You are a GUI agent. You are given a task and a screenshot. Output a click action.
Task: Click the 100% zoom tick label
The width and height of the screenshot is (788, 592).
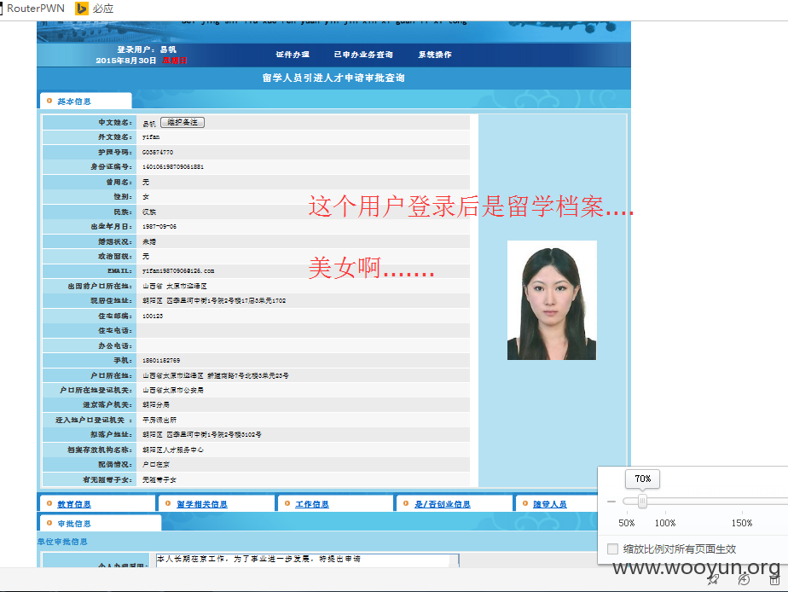[665, 523]
